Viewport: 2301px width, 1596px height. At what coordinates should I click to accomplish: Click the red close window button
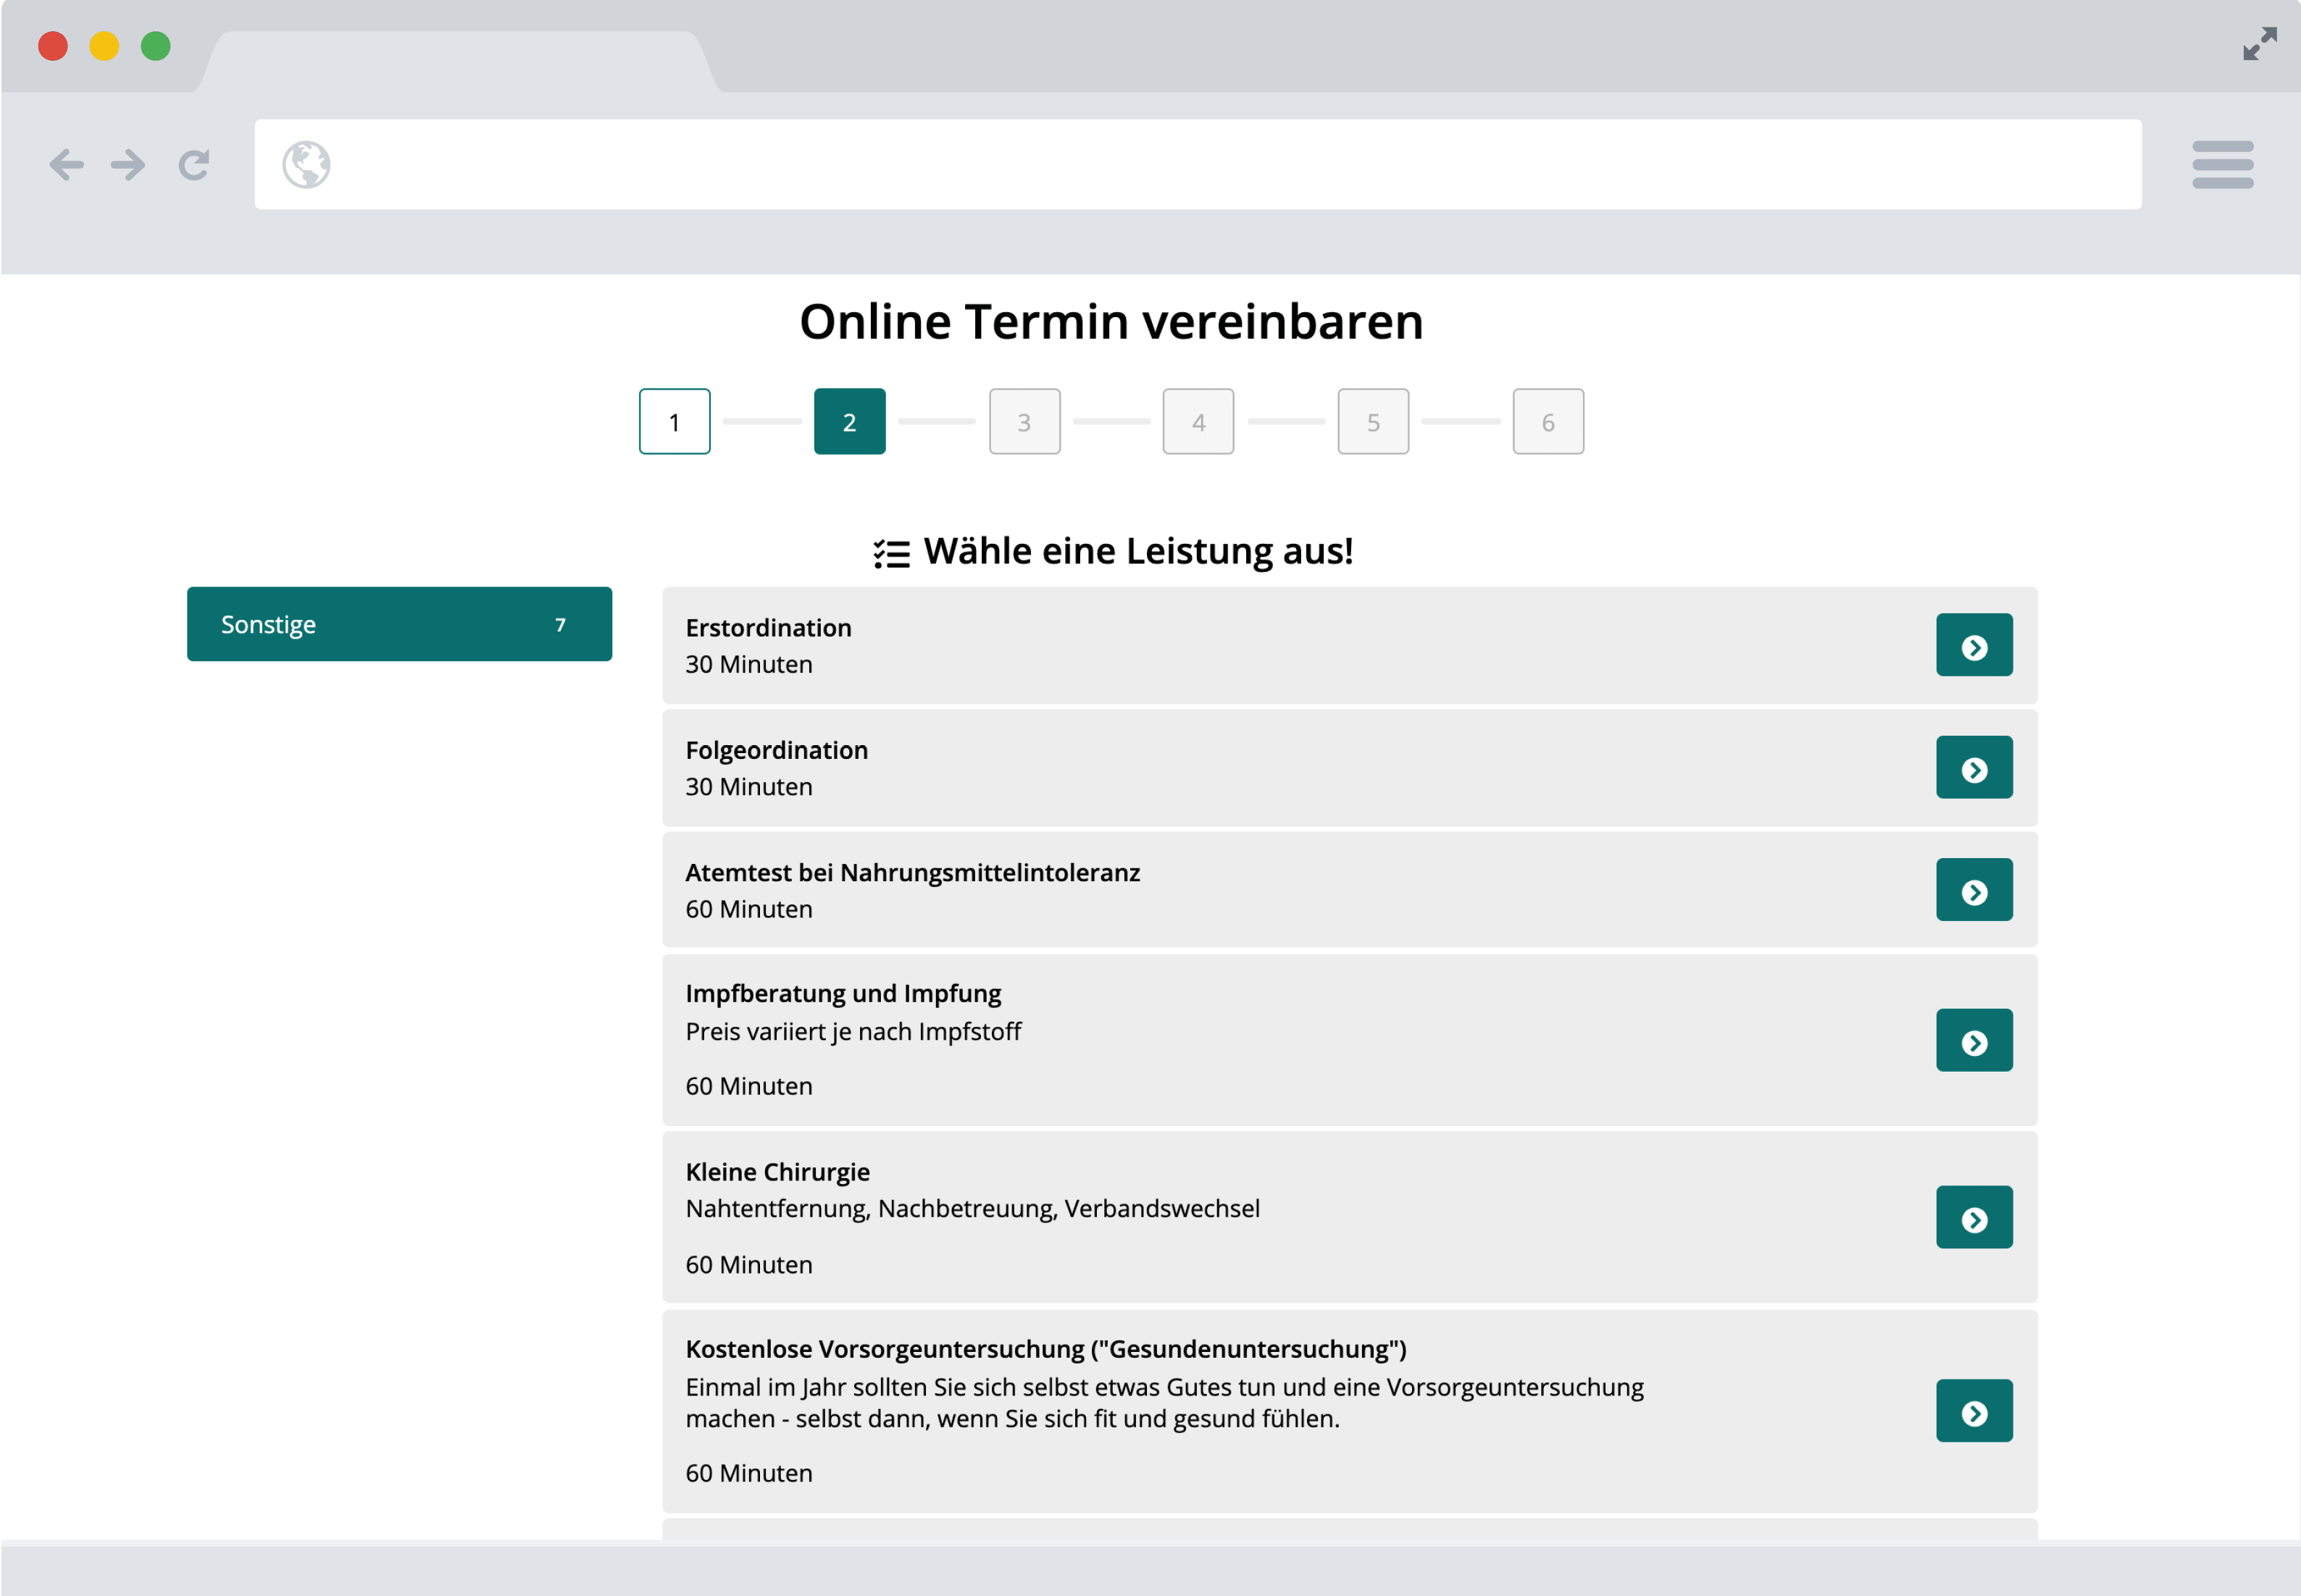point(53,46)
